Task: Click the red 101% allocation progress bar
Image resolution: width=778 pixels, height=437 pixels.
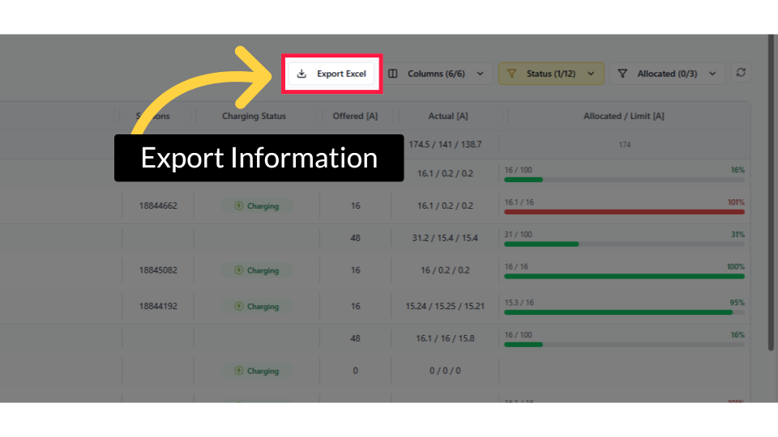Action: click(x=623, y=211)
